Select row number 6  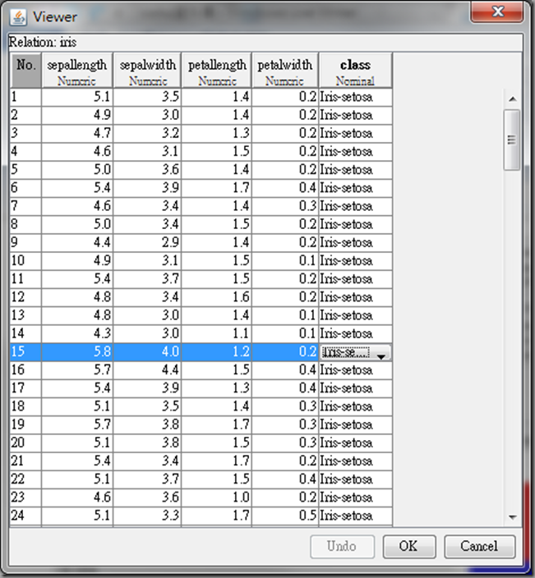point(25,188)
